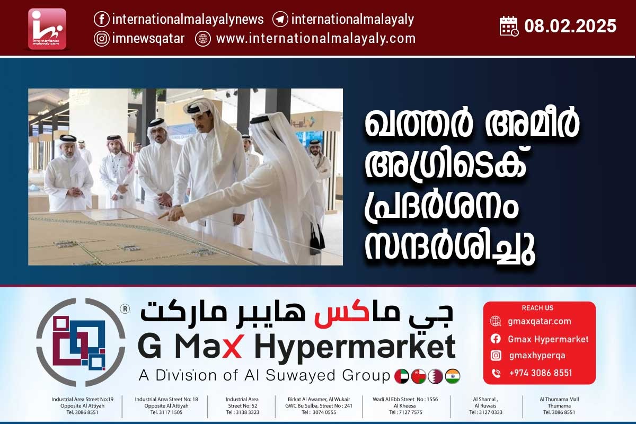This screenshot has height=424, width=636.
Task: Click the G Max Hypermarket English title
Action: (x=297, y=347)
